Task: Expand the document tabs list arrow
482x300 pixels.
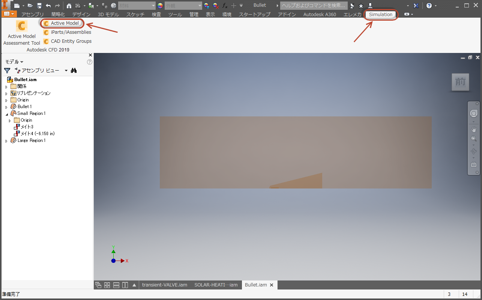Action: 134,285
